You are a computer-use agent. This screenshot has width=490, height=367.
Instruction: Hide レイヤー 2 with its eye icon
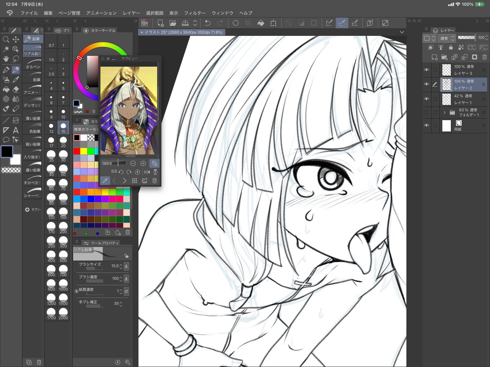coord(427,84)
